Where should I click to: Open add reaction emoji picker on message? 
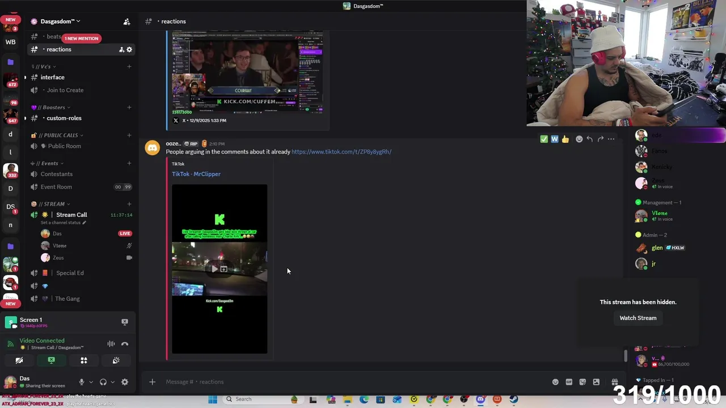tap(579, 139)
